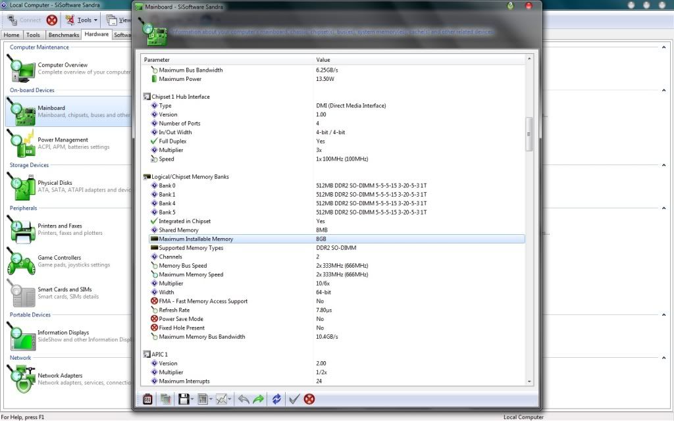674x421 pixels.
Task: Click the Connect toolbar button
Action: tap(24, 20)
